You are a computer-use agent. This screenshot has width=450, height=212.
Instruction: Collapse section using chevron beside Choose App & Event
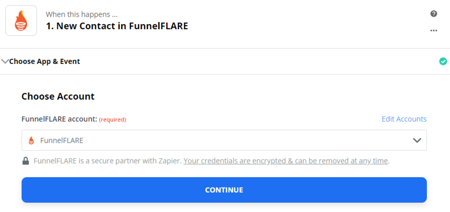pyautogui.click(x=5, y=61)
